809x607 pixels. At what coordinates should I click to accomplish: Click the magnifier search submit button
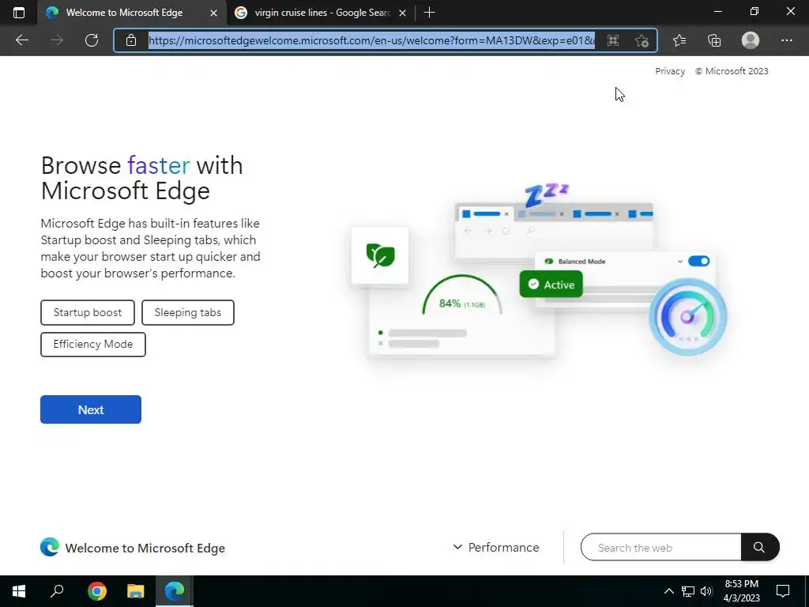(x=759, y=547)
